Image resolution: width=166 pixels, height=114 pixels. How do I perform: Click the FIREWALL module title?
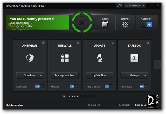[65, 46]
